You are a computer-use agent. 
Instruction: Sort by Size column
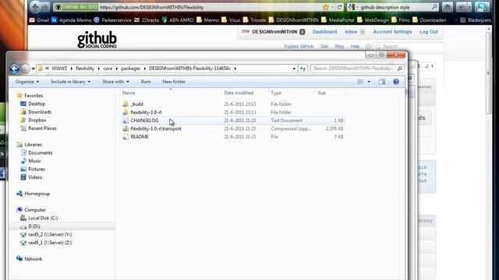(321, 93)
